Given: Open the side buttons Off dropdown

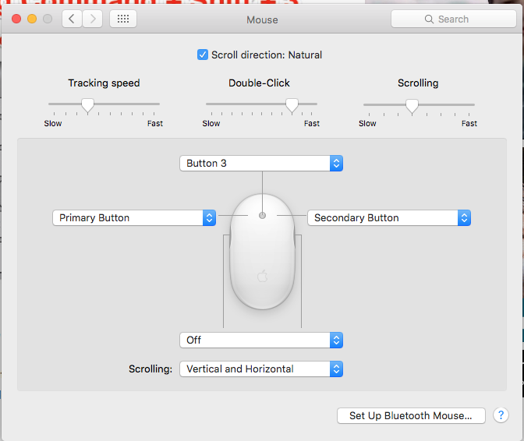Looking at the screenshot, I should click(261, 340).
